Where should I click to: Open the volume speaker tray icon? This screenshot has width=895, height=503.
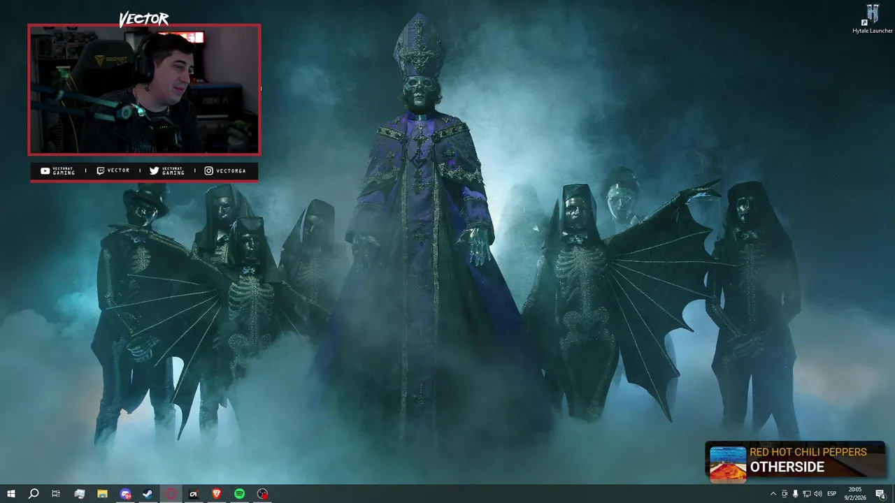coord(817,494)
